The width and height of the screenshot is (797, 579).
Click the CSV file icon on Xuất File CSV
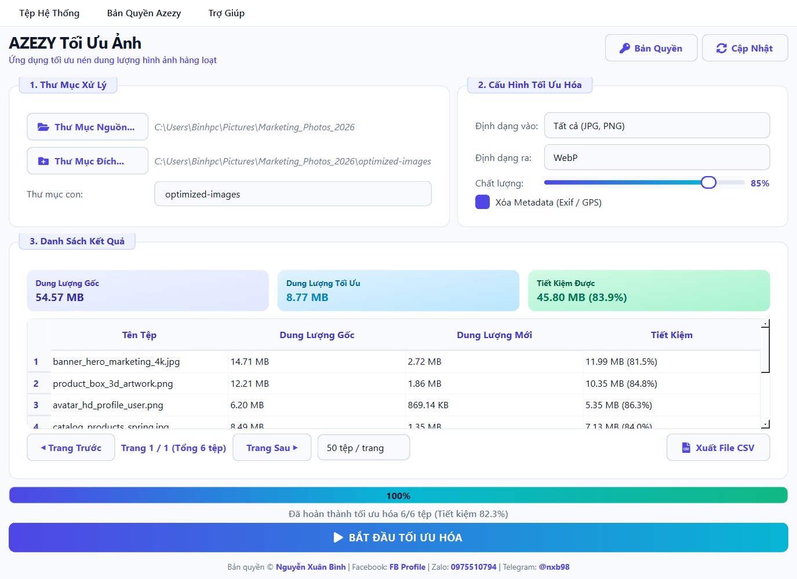(x=686, y=448)
